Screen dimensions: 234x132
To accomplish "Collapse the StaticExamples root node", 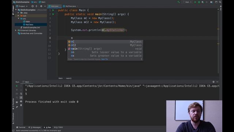I will [x=16, y=10].
